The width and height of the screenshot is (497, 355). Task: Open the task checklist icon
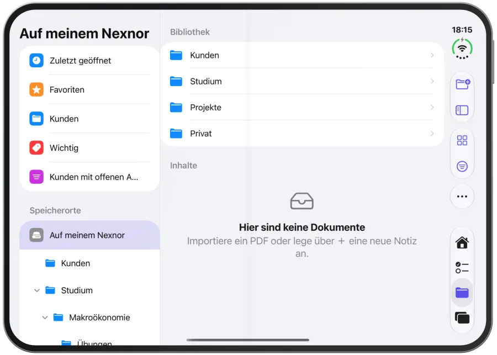pyautogui.click(x=462, y=268)
